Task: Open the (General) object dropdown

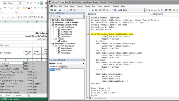Action: coord(149,14)
